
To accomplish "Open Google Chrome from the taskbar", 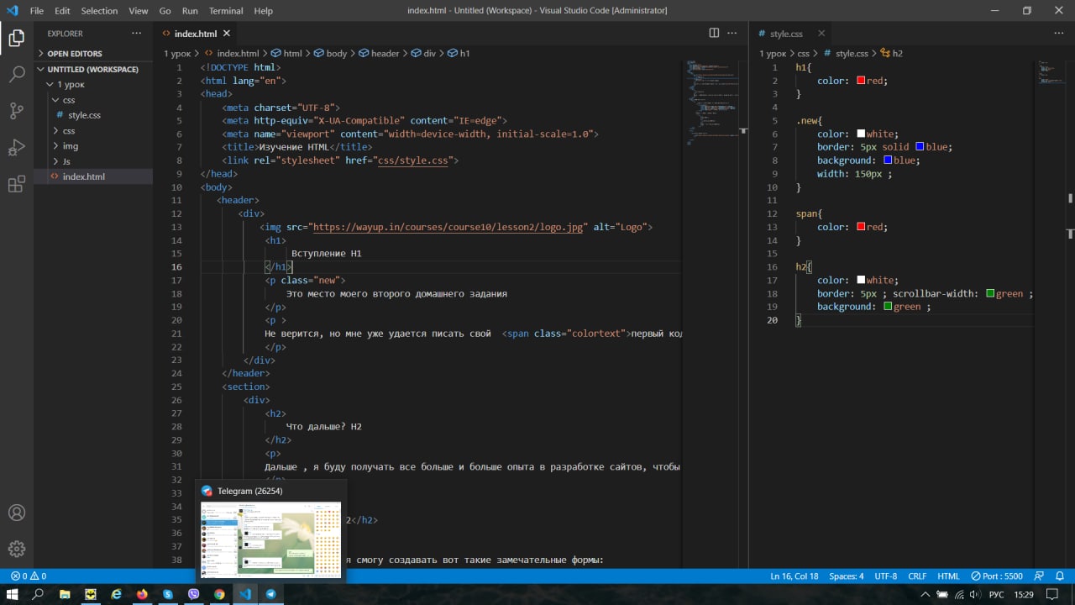I will tap(219, 594).
